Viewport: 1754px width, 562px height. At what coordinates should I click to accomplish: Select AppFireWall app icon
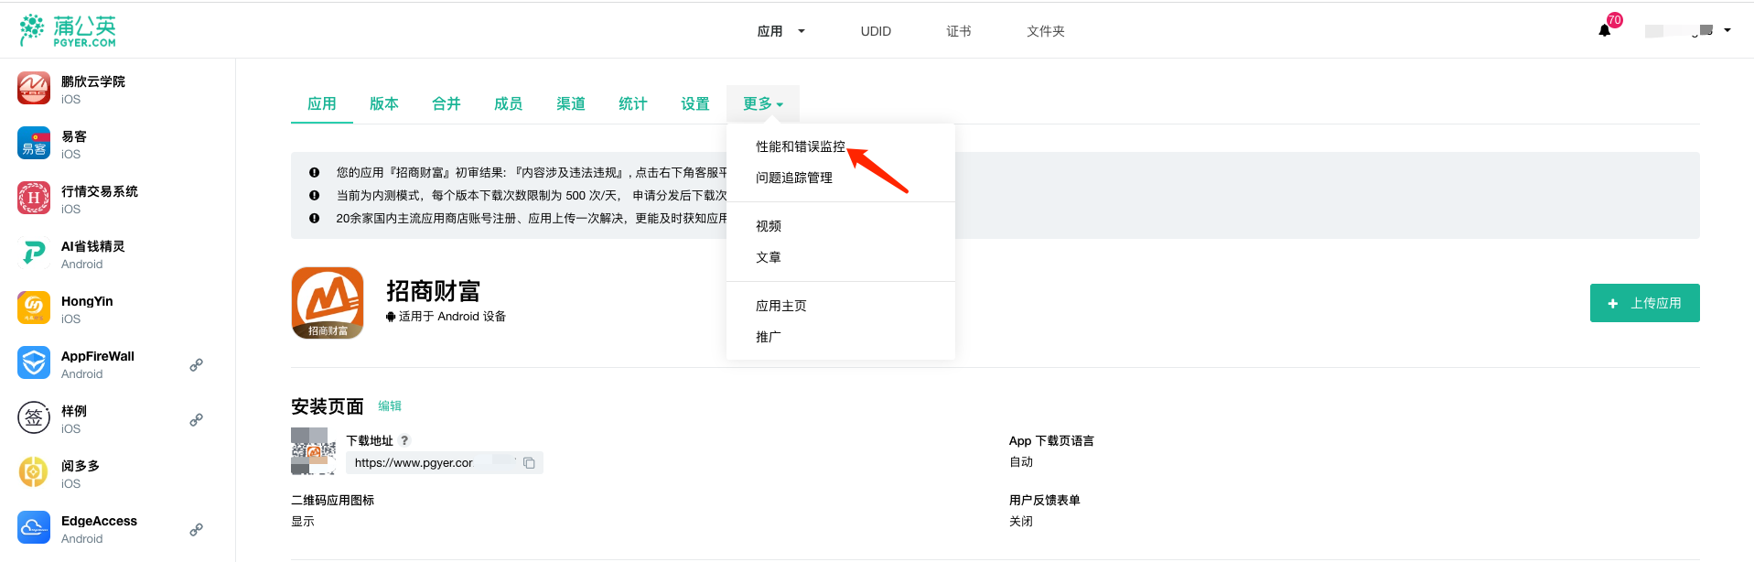[x=34, y=363]
